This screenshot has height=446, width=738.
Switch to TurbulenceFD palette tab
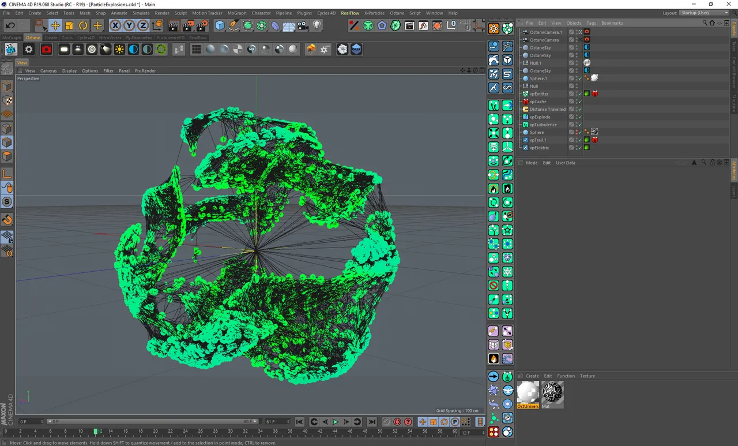[171, 38]
